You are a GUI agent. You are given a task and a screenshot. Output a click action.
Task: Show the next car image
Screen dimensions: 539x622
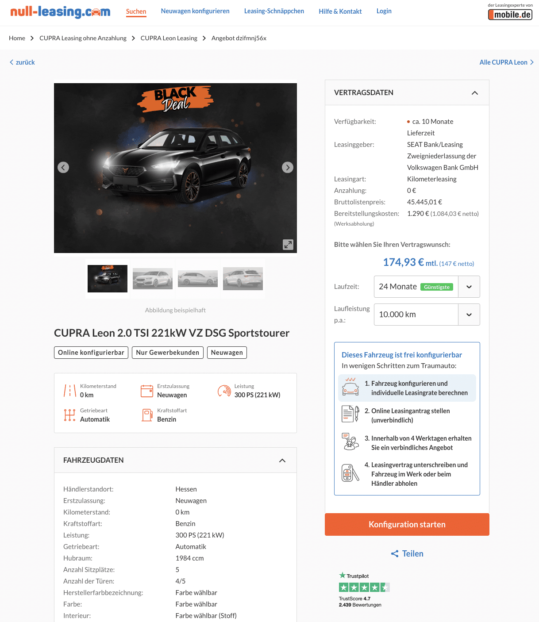point(288,167)
